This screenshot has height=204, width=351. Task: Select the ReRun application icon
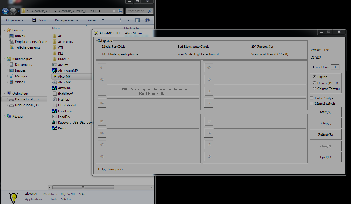point(54,128)
